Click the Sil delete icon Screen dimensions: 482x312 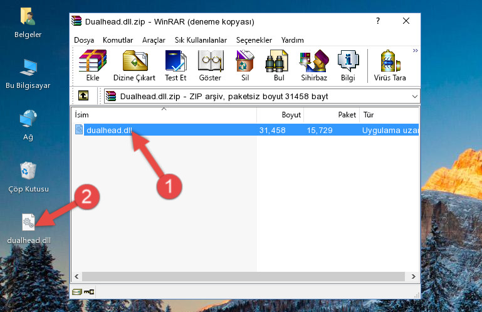pos(245,65)
